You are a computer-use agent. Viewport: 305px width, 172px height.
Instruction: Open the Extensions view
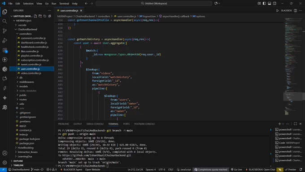4,50
